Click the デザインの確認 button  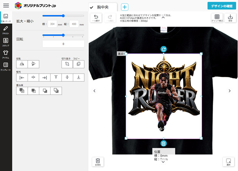(x=222, y=6)
